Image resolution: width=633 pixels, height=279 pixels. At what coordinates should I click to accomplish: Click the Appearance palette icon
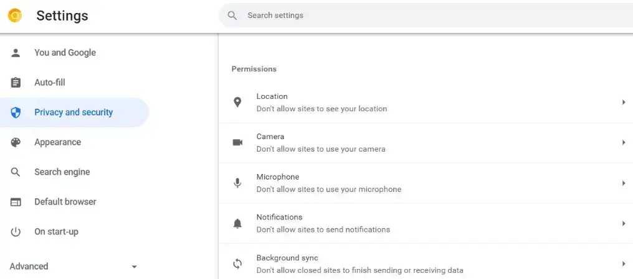pyautogui.click(x=16, y=142)
